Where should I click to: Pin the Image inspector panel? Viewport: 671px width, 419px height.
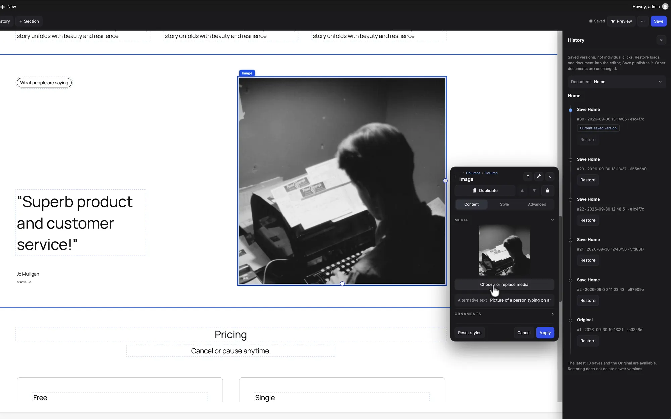point(539,176)
